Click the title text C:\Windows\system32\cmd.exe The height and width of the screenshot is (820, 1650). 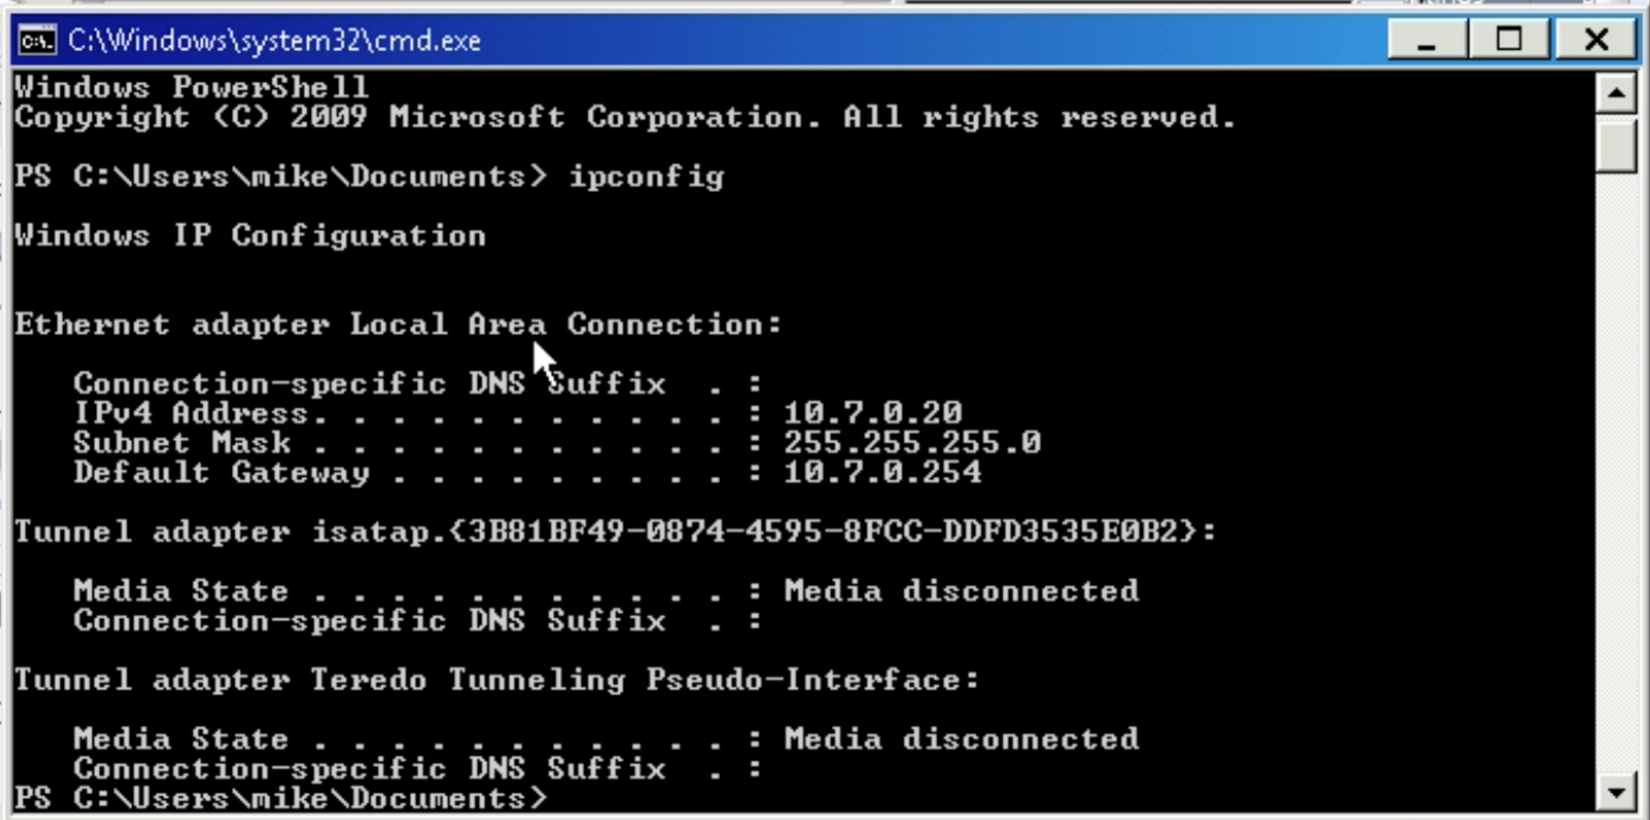pyautogui.click(x=274, y=41)
